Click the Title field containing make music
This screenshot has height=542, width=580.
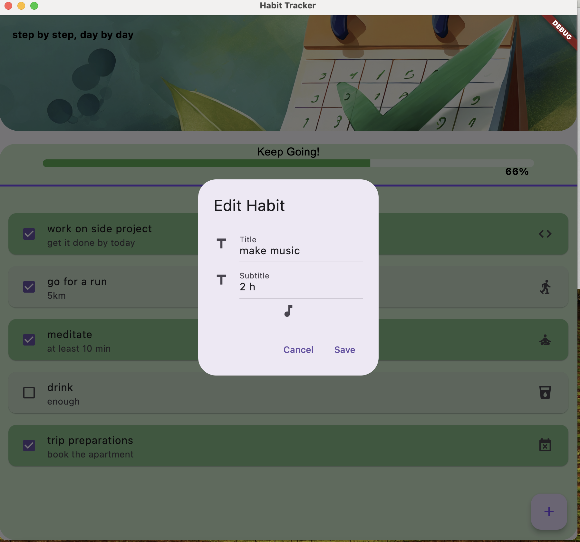click(x=301, y=251)
